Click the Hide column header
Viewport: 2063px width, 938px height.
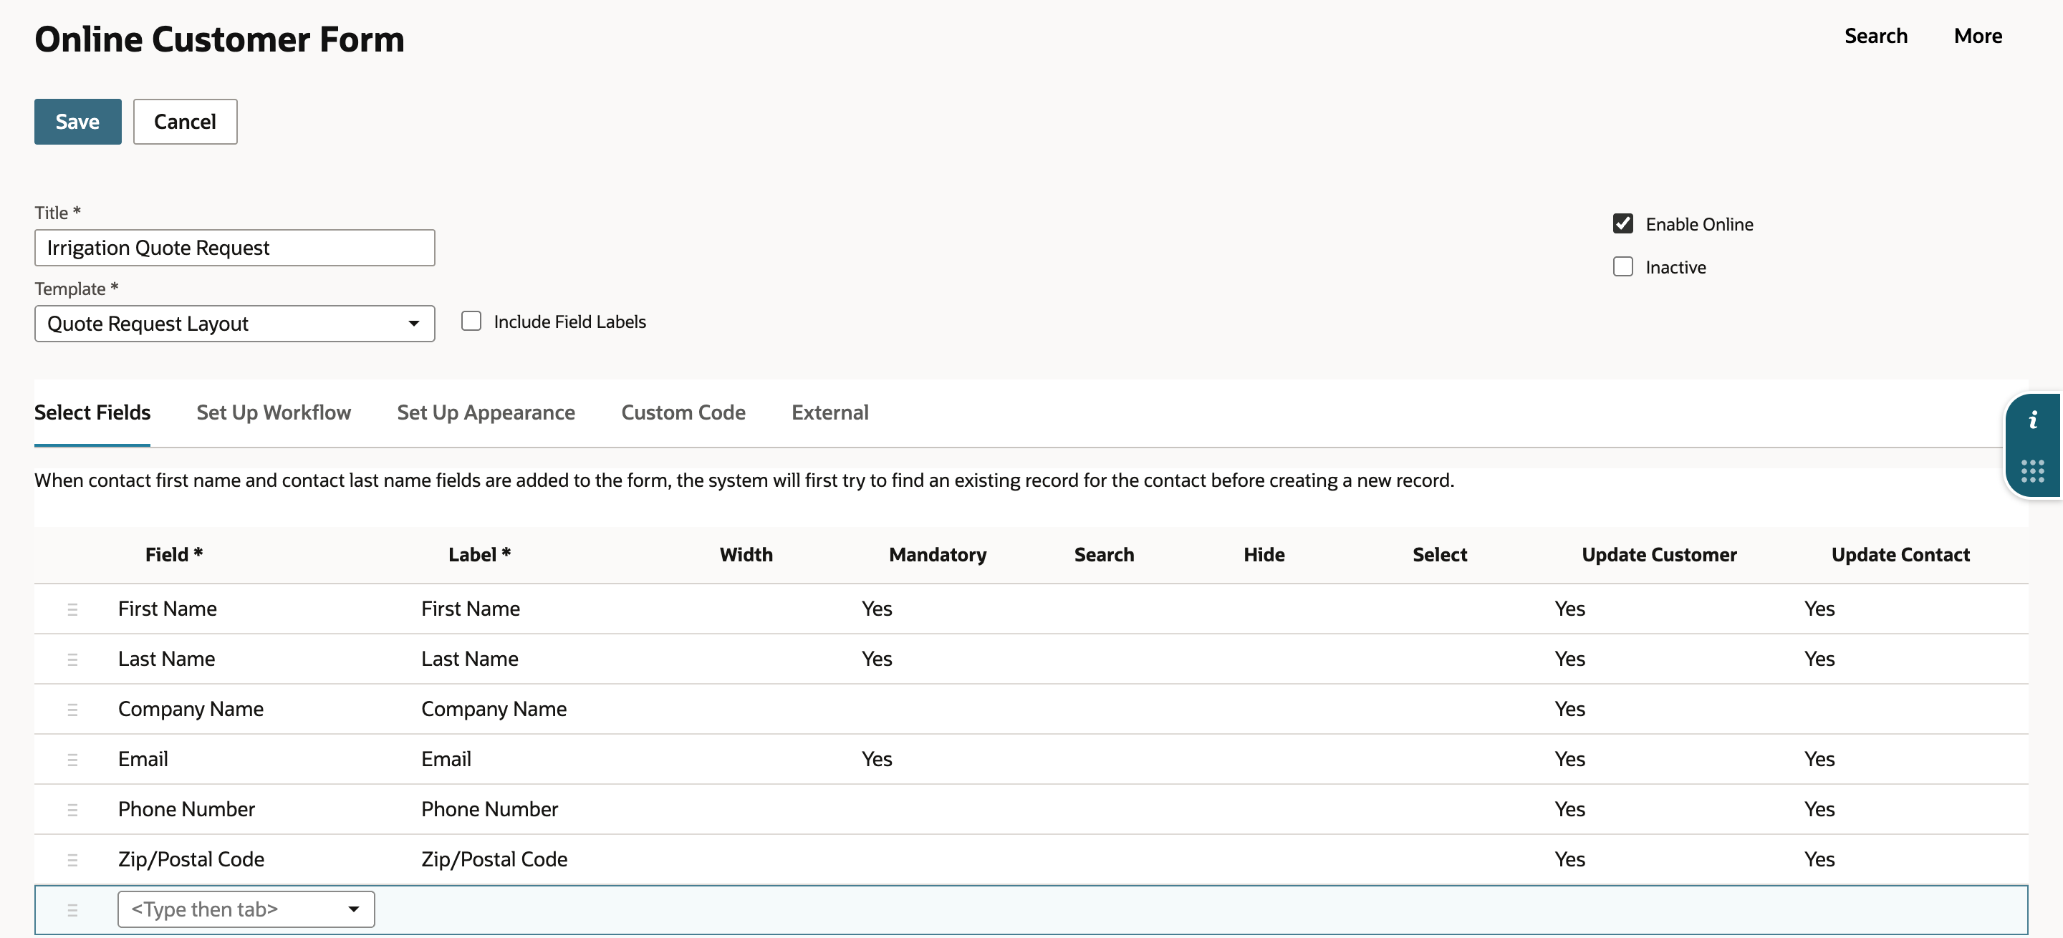(x=1264, y=555)
